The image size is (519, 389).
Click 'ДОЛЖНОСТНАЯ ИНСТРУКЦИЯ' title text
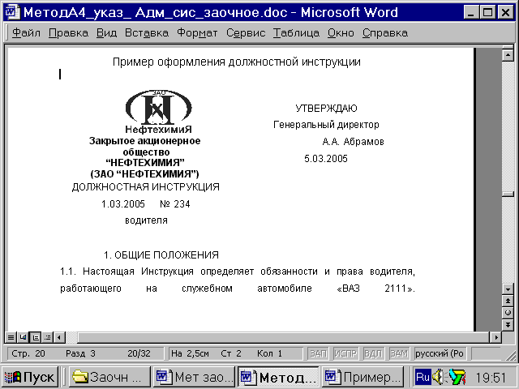146,187
